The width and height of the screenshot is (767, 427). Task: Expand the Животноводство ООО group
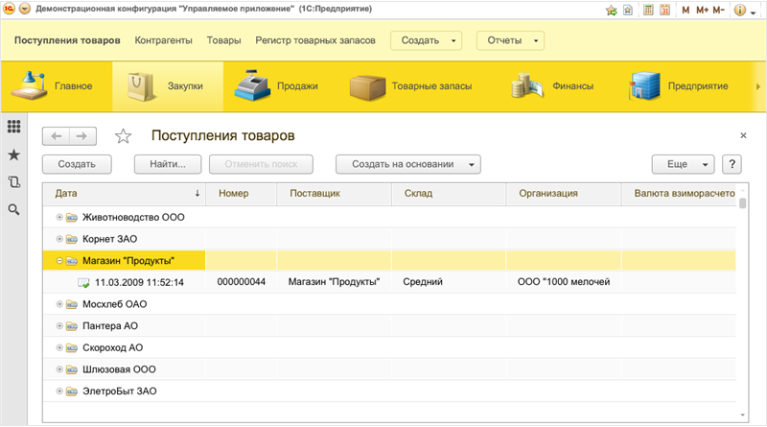59,217
